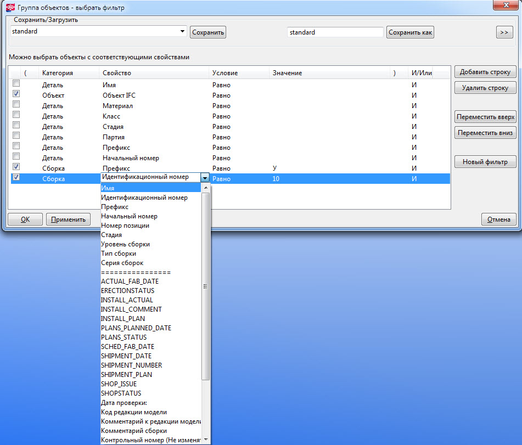Pick Тип сборки from dropdown list
The width and height of the screenshot is (522, 445).
pos(119,254)
